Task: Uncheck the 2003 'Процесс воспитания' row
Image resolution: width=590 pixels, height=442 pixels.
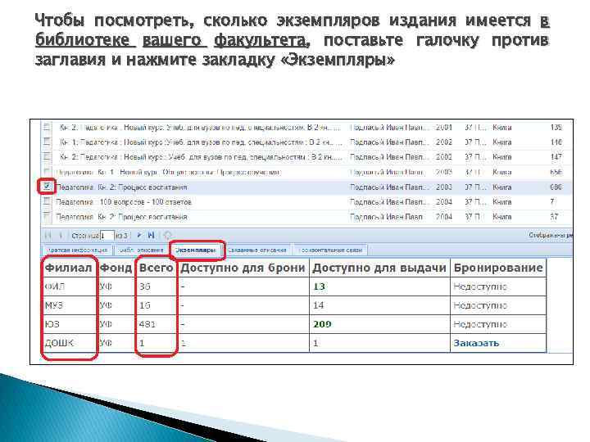Action: (x=47, y=186)
